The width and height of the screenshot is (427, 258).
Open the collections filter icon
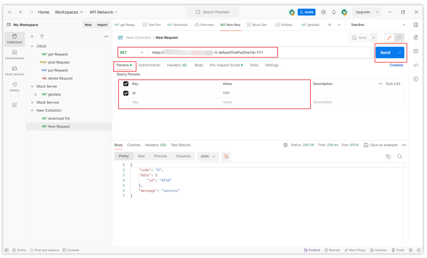coord(42,36)
